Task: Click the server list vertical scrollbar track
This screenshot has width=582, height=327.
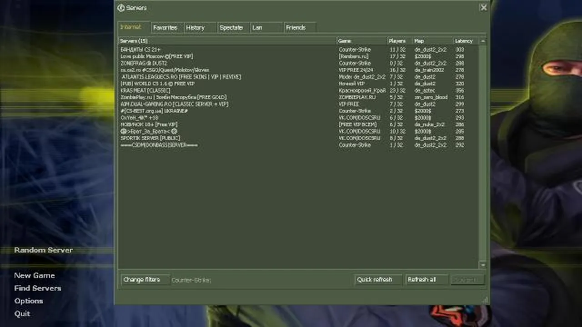Action: pyautogui.click(x=482, y=153)
